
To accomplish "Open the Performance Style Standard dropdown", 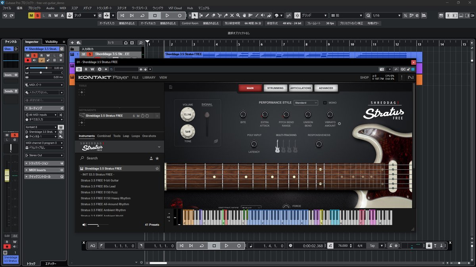I will pos(305,103).
